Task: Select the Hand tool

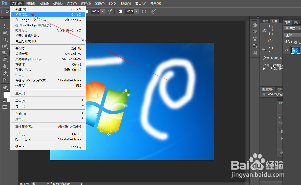Action: (5, 87)
